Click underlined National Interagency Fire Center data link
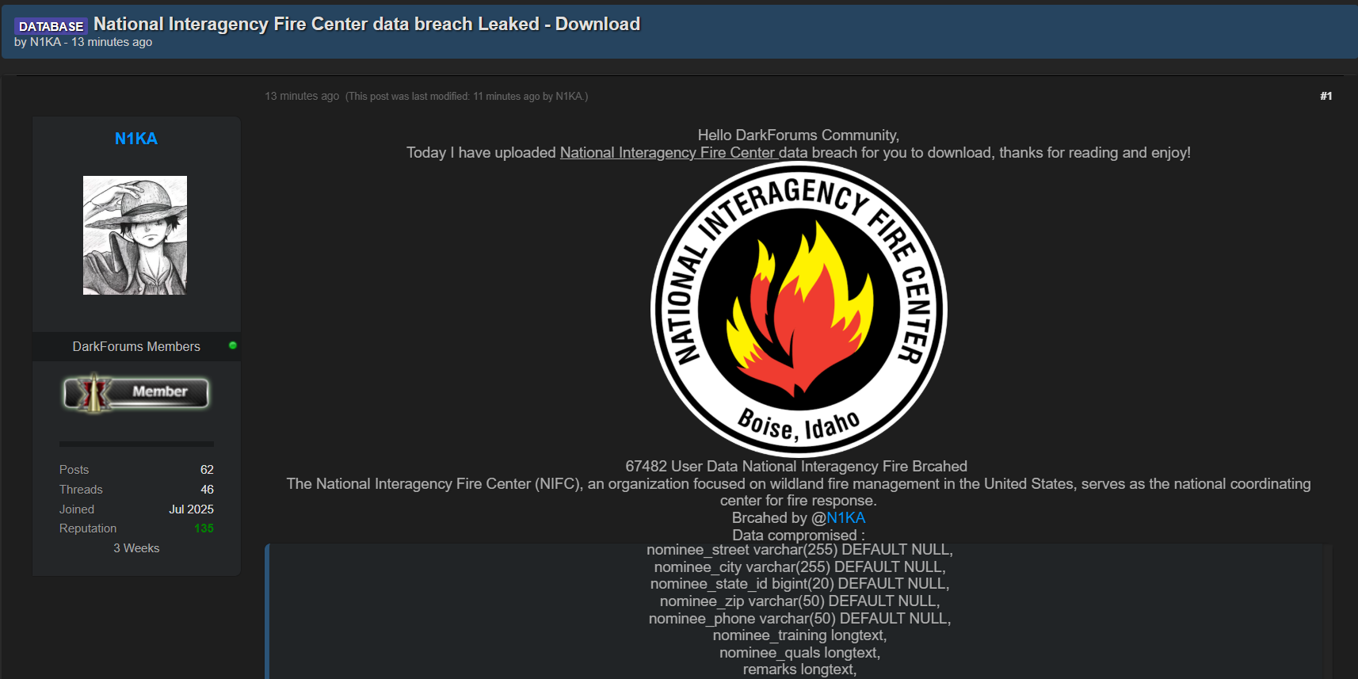This screenshot has height=679, width=1358. click(683, 152)
